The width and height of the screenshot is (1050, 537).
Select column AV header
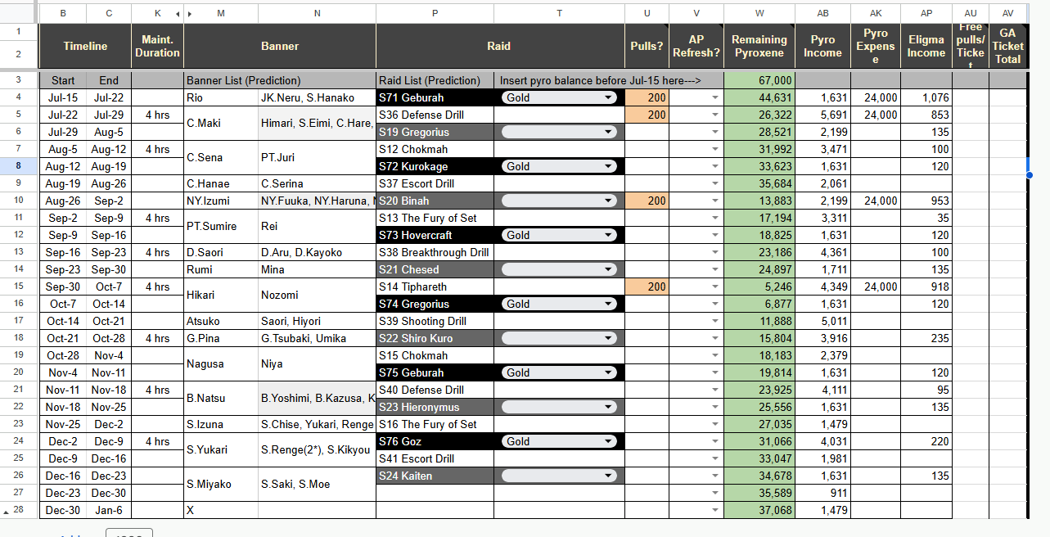coord(1007,14)
